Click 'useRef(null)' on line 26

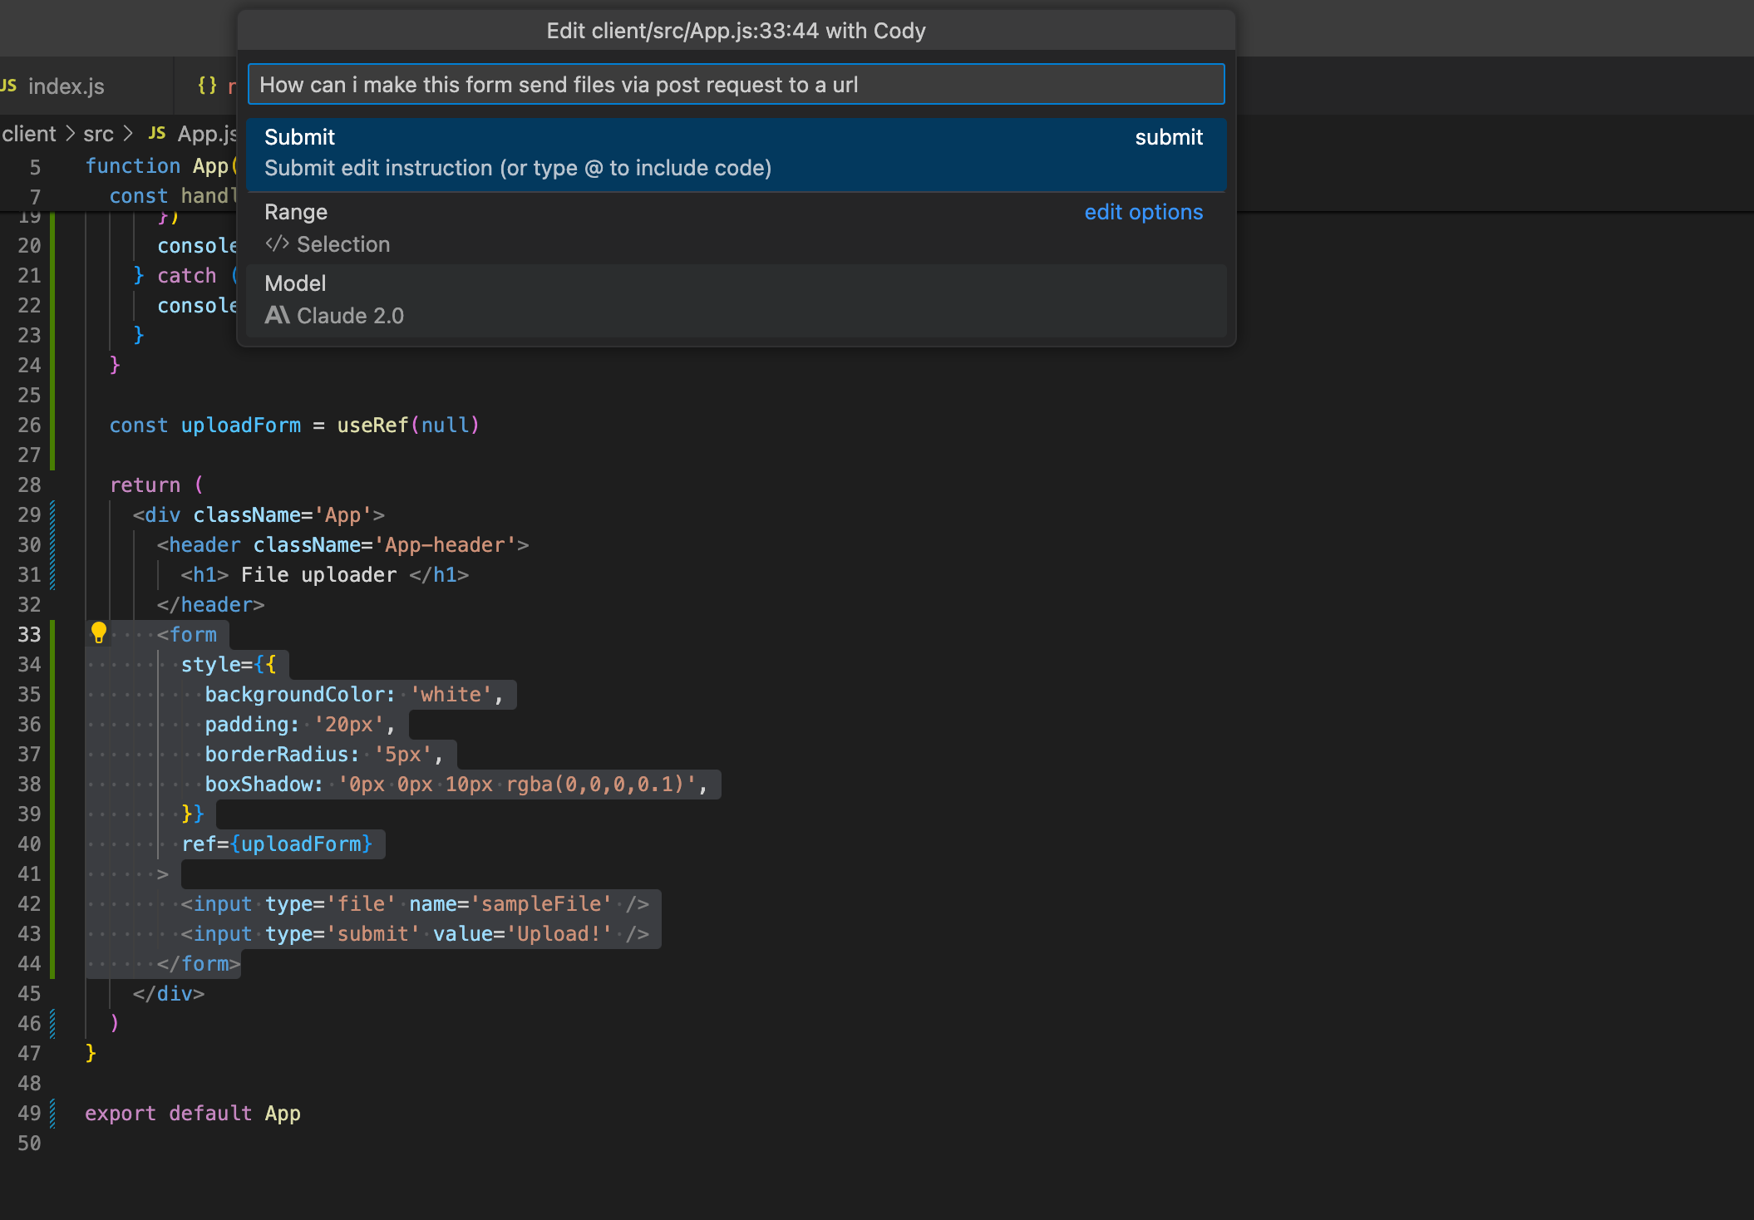(x=408, y=426)
